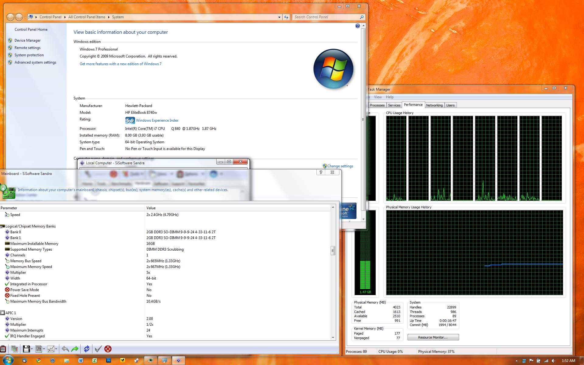Open the save icon dropdown arrow

coord(32,349)
